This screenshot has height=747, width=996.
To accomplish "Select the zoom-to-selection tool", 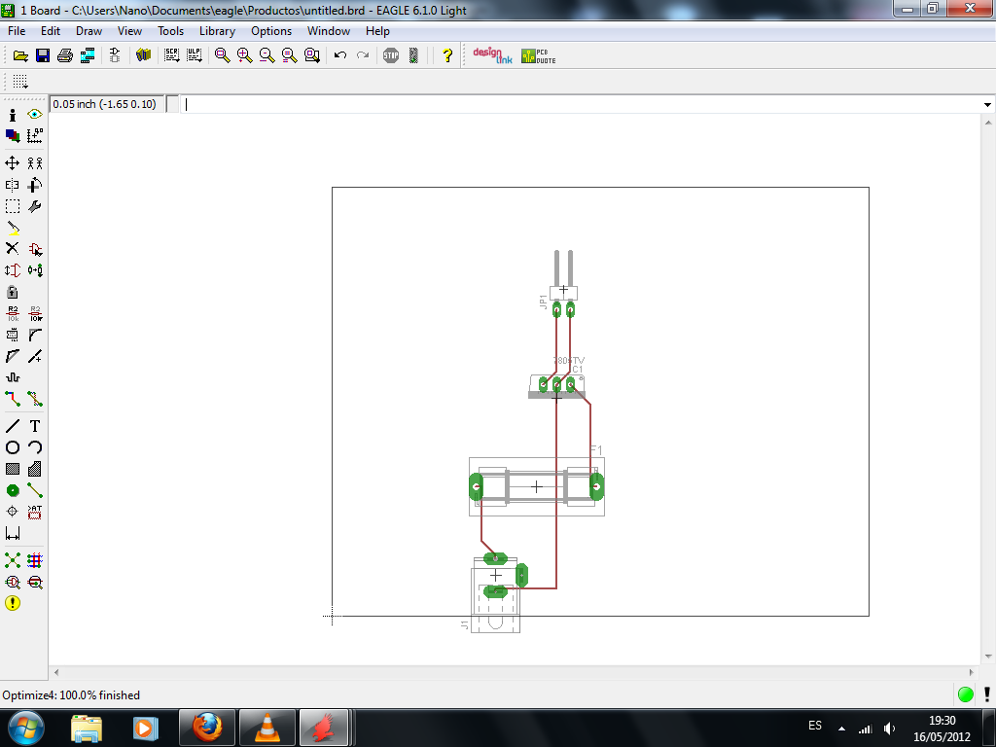I will (x=312, y=55).
